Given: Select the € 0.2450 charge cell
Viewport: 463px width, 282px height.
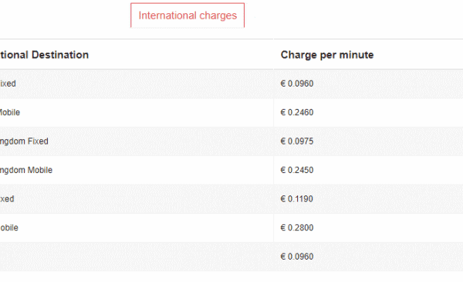Looking at the screenshot, I should tap(297, 170).
